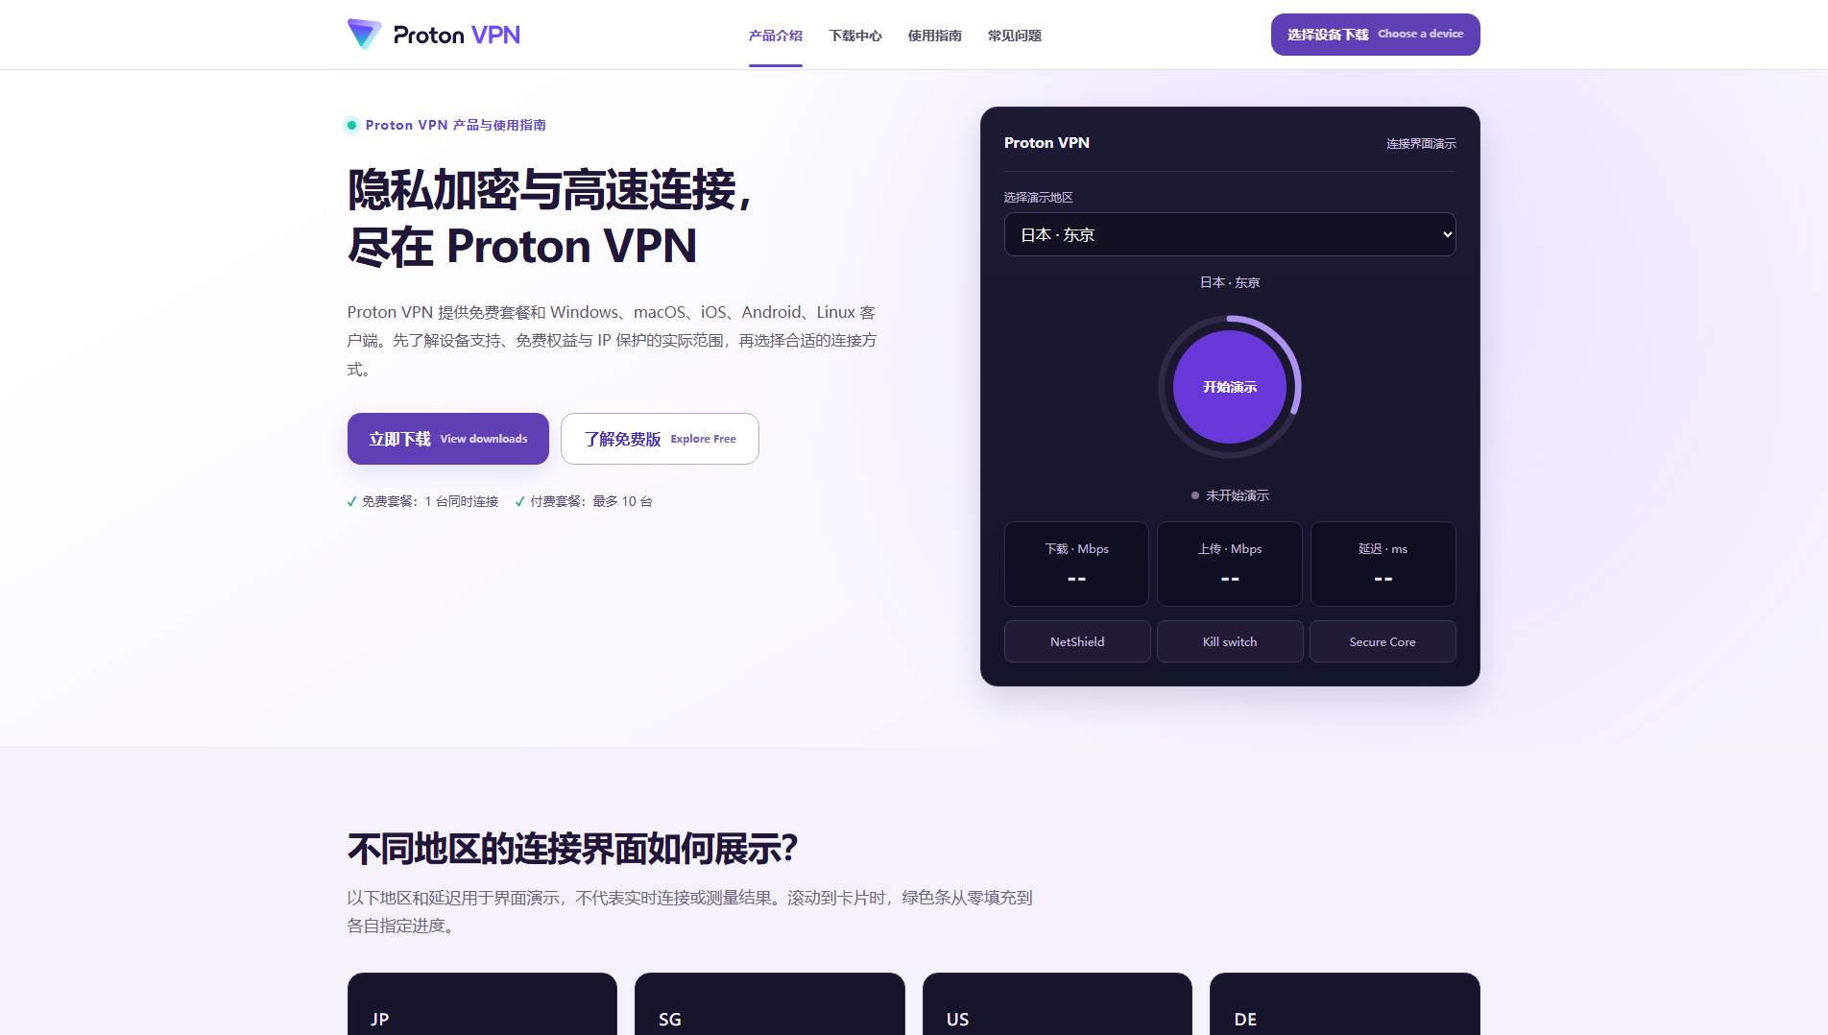Toggle the Secure Core feature button
Screen dimensions: 1828x1035
pos(1383,641)
